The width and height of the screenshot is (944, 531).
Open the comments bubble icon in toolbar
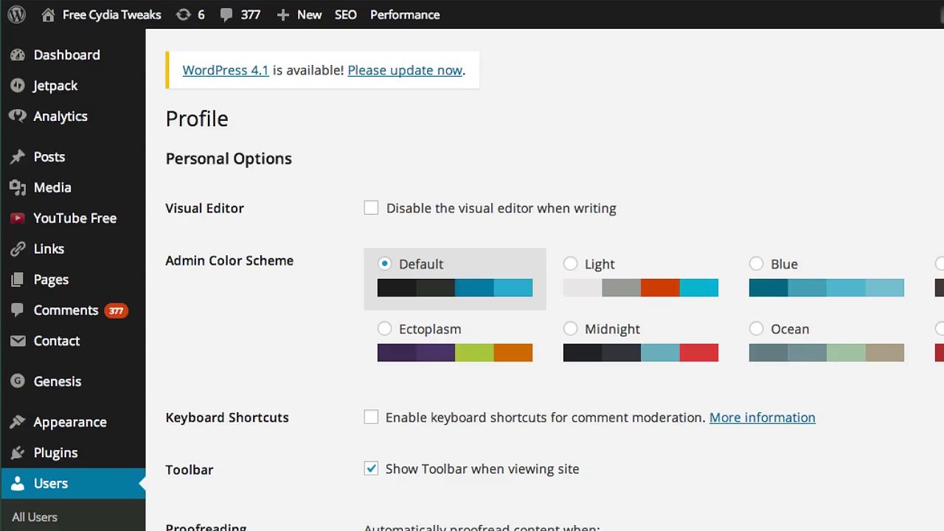coord(227,15)
